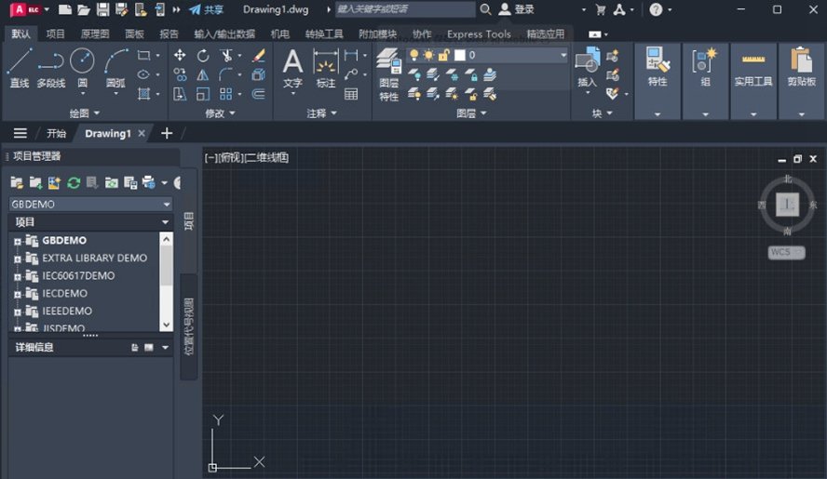Select the Fillet tool

point(225,74)
